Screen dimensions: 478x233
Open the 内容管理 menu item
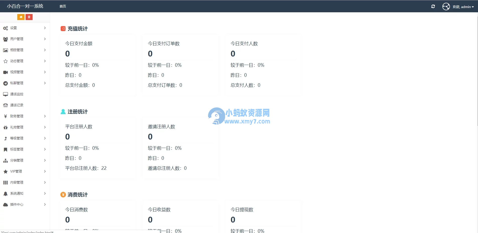click(17, 182)
